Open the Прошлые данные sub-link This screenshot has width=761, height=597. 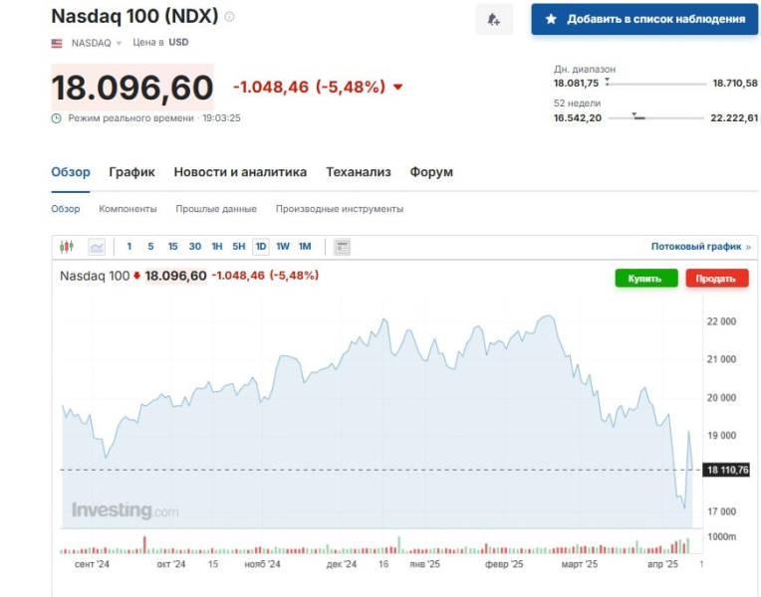pos(216,209)
